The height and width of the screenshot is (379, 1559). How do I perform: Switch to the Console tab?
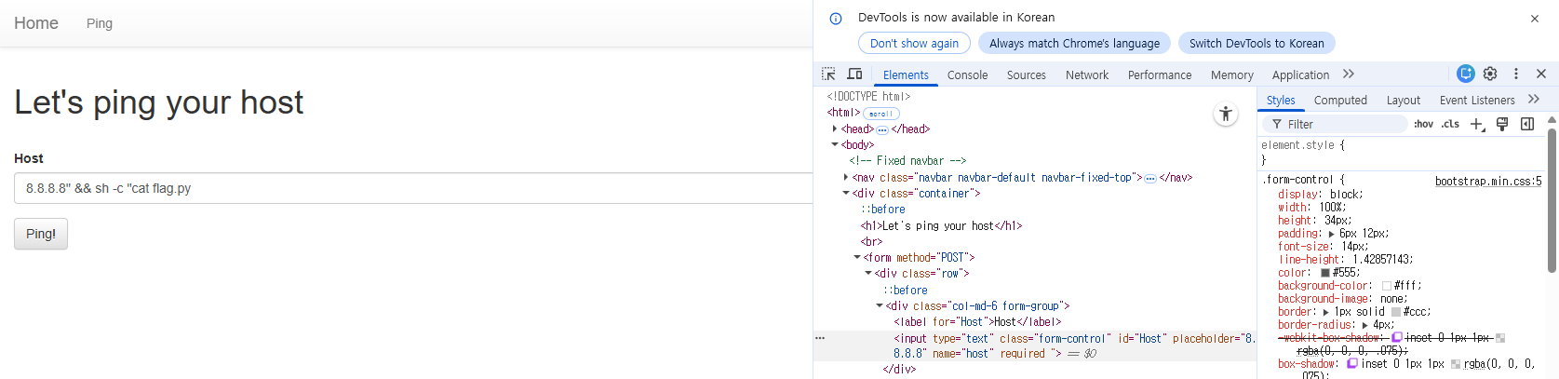pos(967,74)
